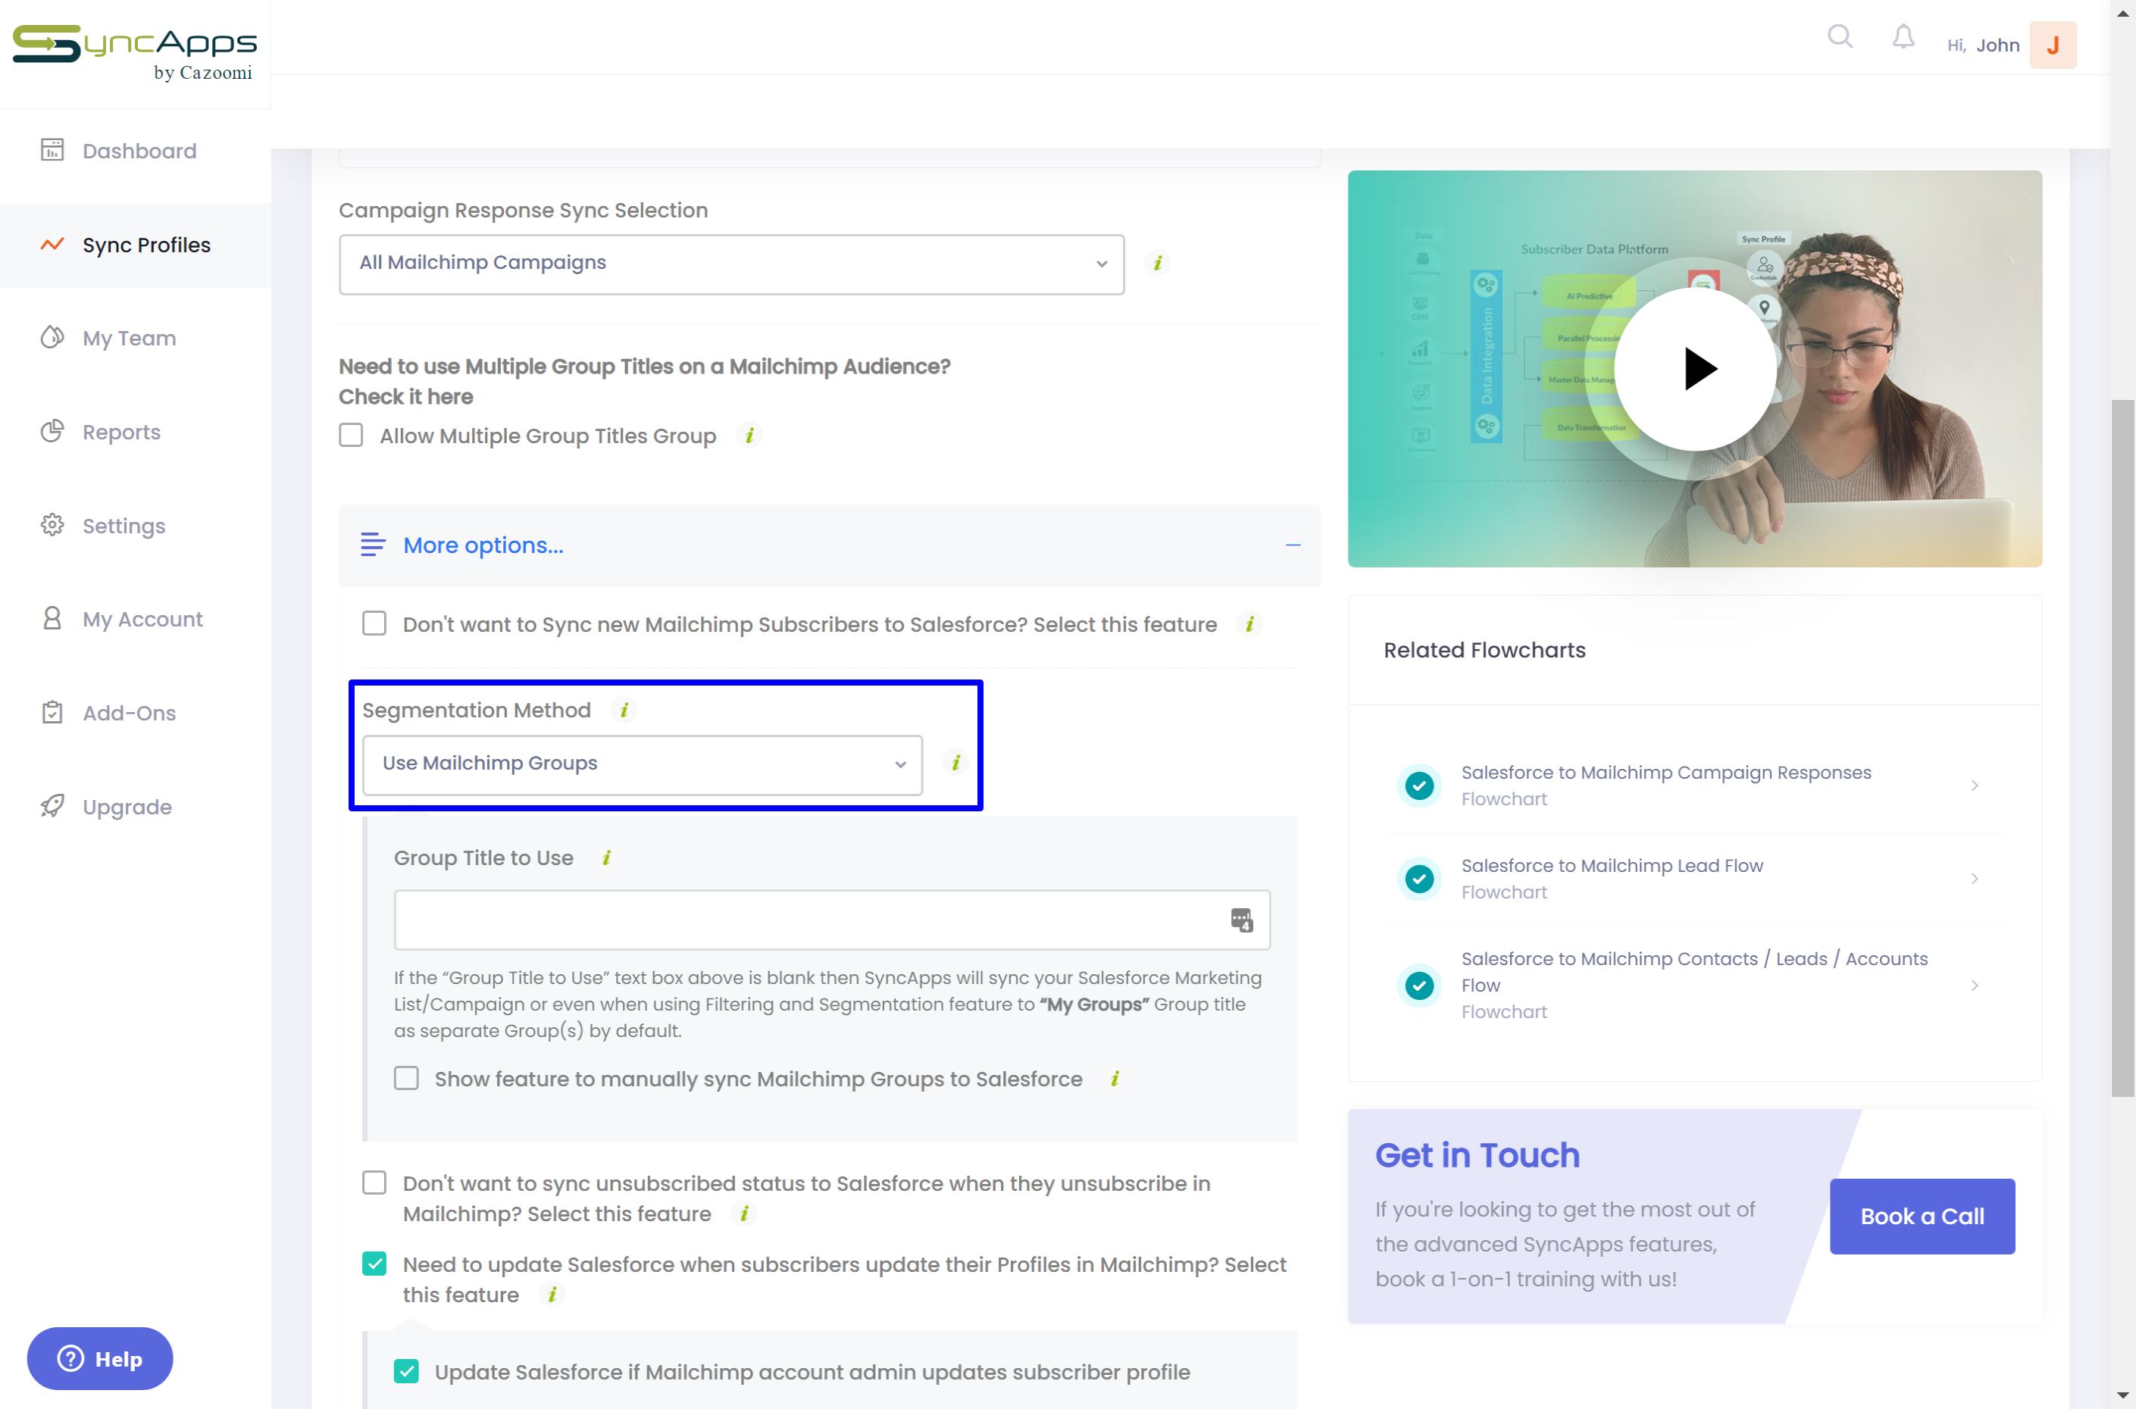Click the Dashboard calendar icon
Viewport: 2136px width, 1409px height.
pyautogui.click(x=52, y=150)
